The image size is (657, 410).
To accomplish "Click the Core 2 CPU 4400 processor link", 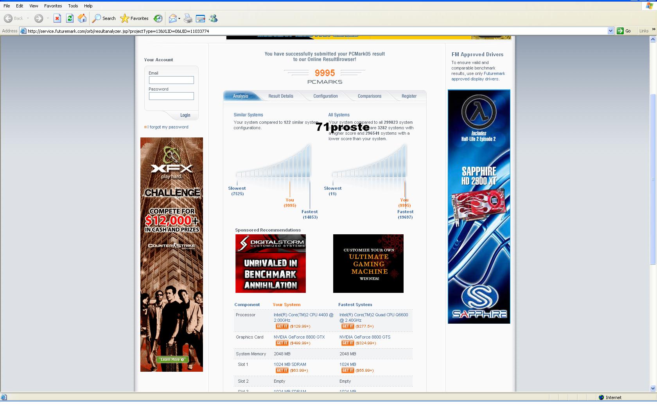I will click(303, 317).
